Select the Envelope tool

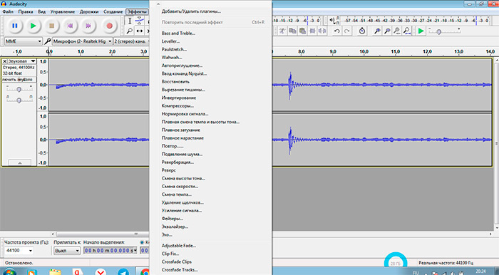click(x=140, y=21)
